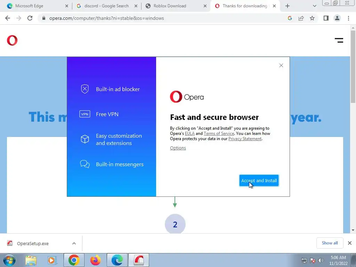Launch Windows Media Player from taskbar
The width and height of the screenshot is (356, 267).
coord(52,260)
